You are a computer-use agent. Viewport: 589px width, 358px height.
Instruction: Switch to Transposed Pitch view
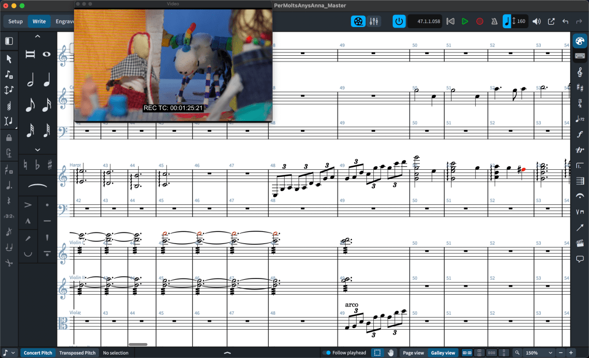pyautogui.click(x=77, y=352)
